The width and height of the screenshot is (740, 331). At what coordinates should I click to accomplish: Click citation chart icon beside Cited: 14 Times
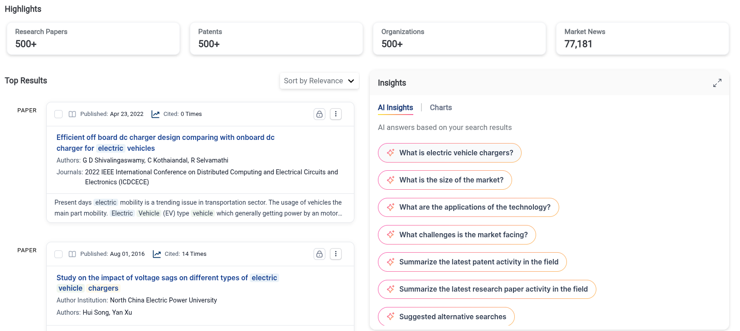157,254
